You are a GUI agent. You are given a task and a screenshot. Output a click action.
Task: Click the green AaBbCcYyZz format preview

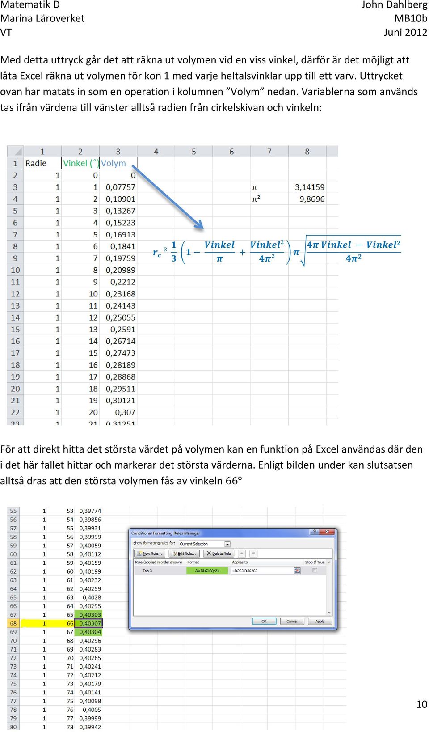[x=207, y=571]
